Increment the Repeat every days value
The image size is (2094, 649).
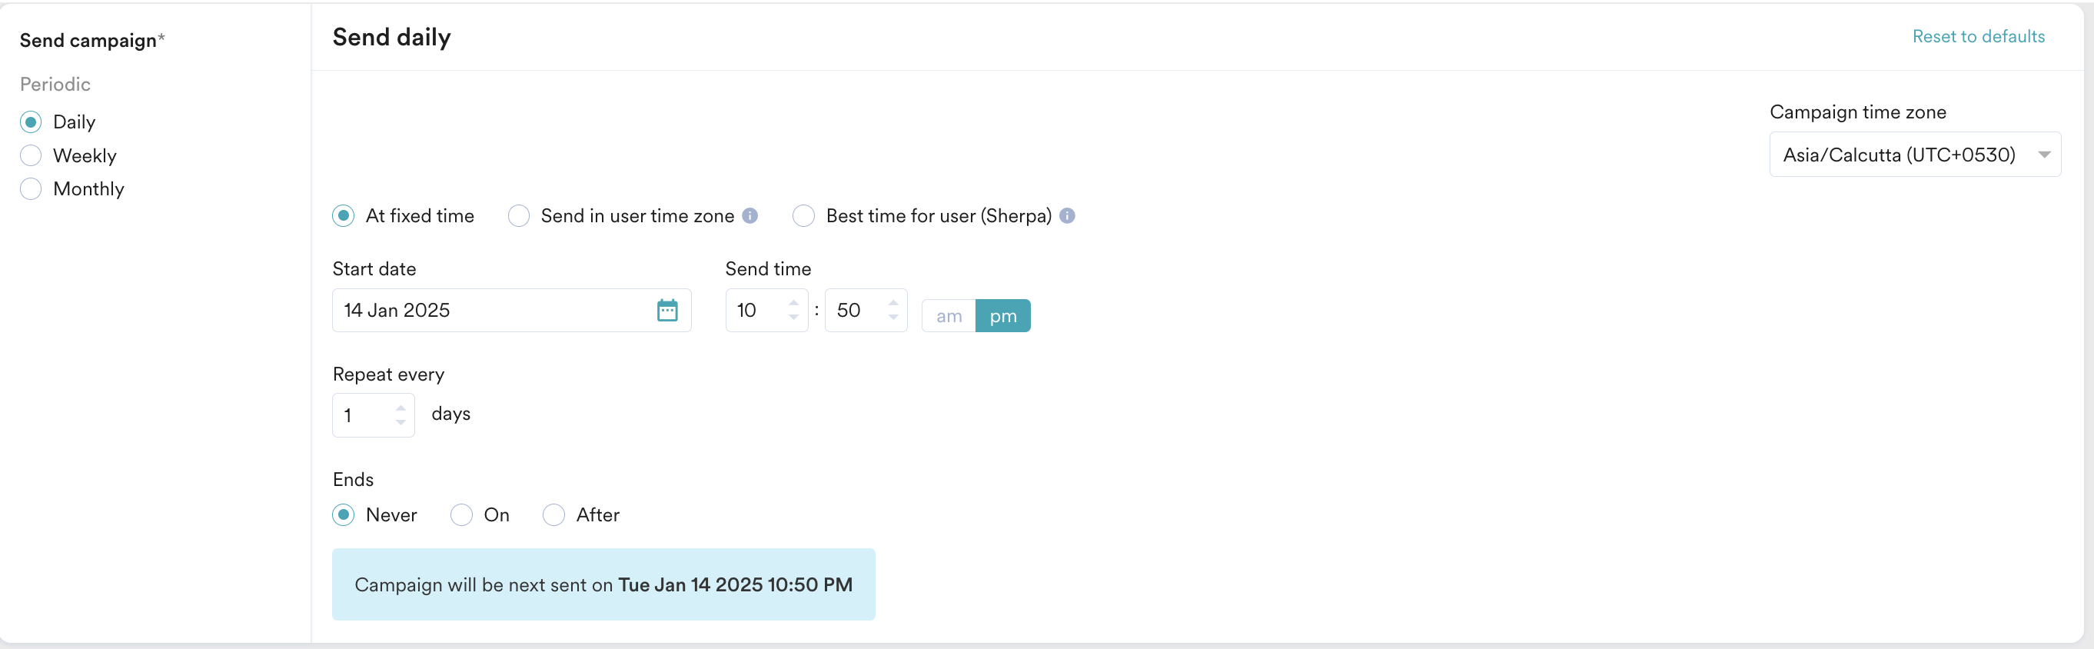pos(401,408)
